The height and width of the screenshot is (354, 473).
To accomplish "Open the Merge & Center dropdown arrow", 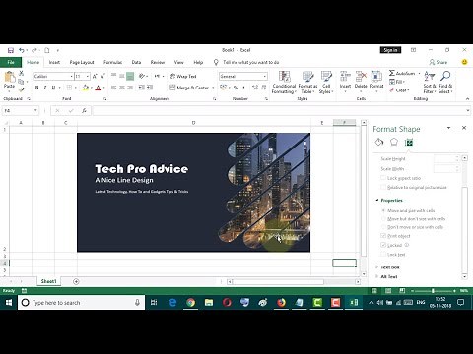I will pos(213,88).
